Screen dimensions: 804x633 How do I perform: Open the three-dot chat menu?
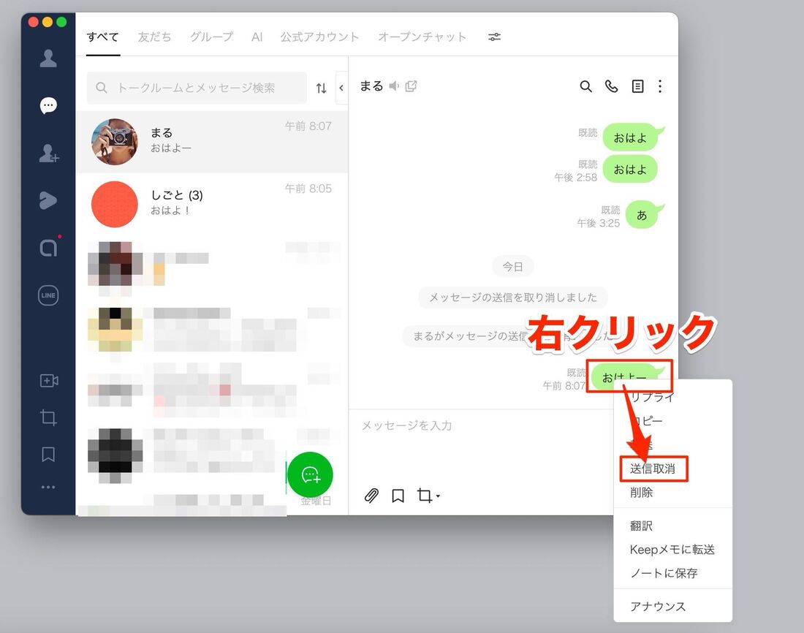(x=660, y=86)
